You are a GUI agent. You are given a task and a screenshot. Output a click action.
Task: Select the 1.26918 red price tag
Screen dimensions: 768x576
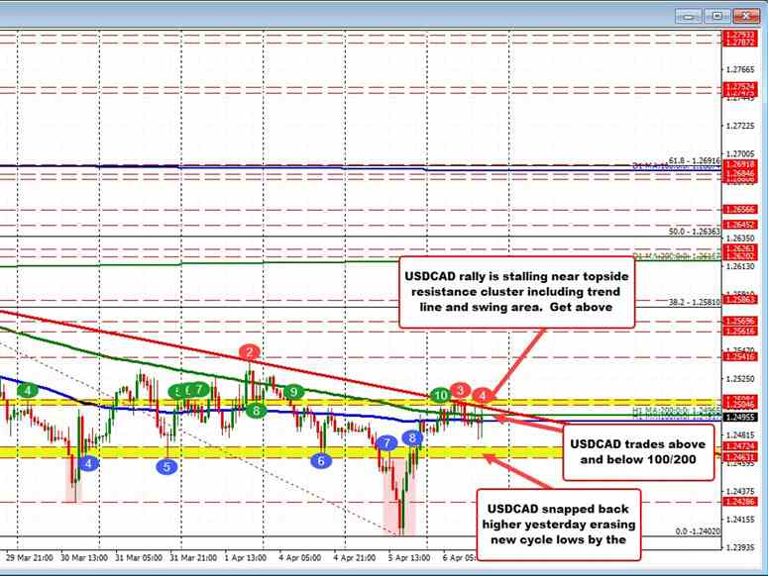click(739, 164)
